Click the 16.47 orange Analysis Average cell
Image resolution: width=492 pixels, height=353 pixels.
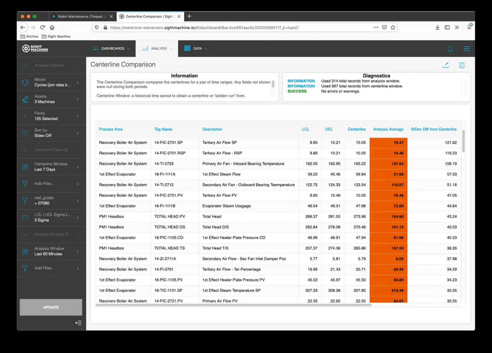[388, 142]
